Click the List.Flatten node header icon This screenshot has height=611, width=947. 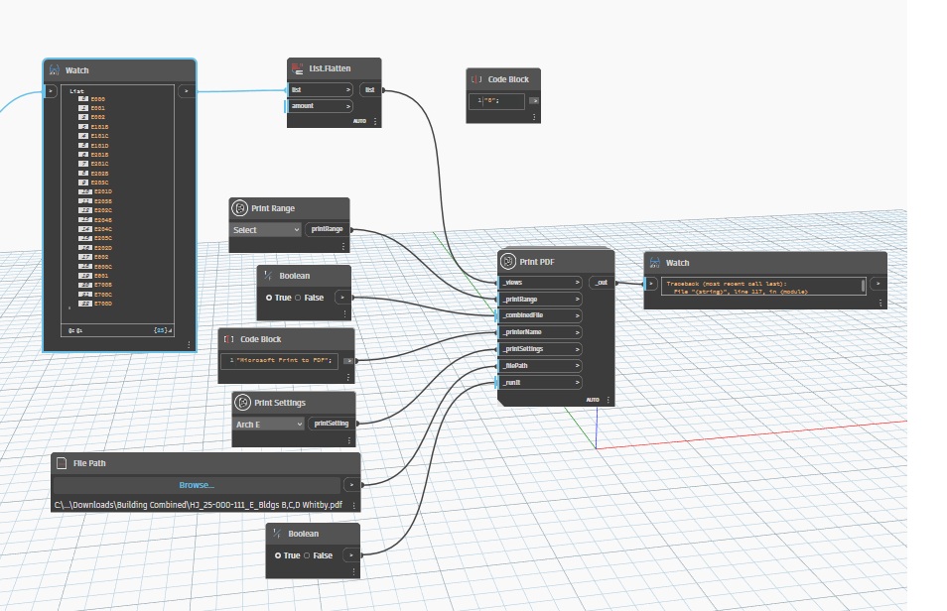[295, 68]
